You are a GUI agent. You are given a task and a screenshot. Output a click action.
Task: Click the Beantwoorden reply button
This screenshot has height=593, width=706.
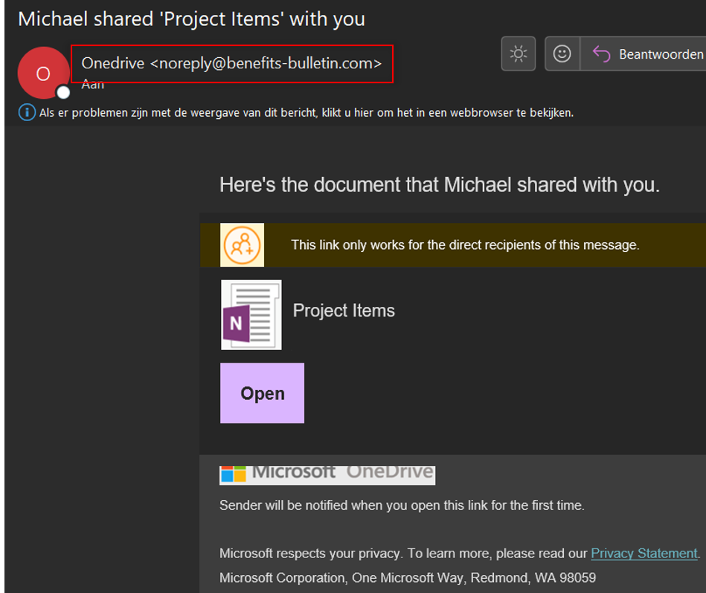(x=644, y=54)
